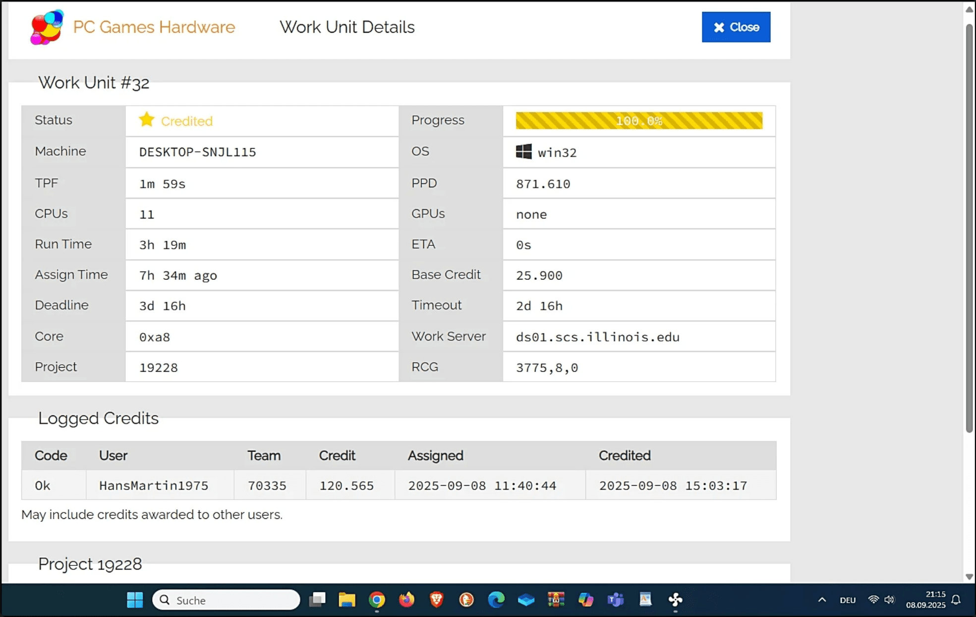The width and height of the screenshot is (976, 617).
Task: Click the Credited star icon
Action: 147,120
